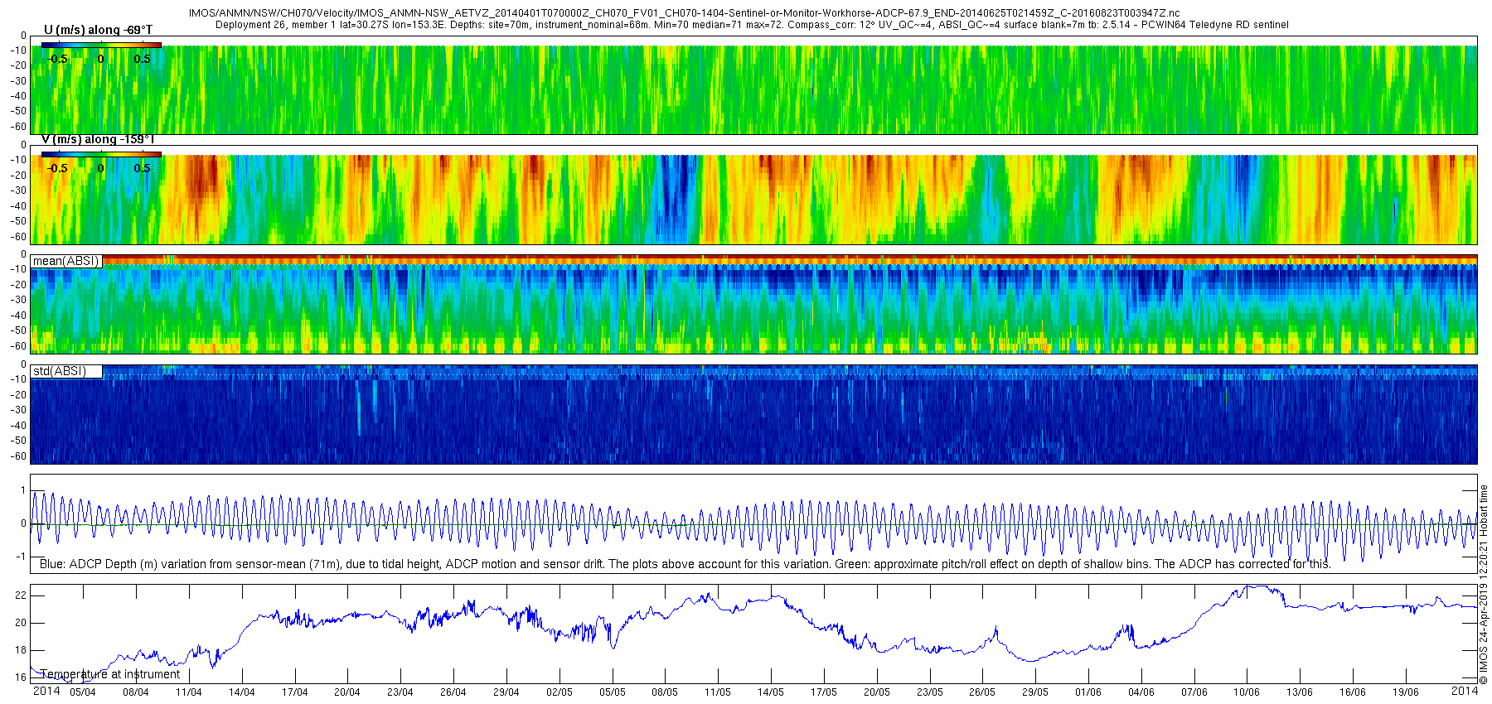This screenshot has height=704, width=1492.
Task: Click the V velocity colorbar
Action: coord(101,154)
